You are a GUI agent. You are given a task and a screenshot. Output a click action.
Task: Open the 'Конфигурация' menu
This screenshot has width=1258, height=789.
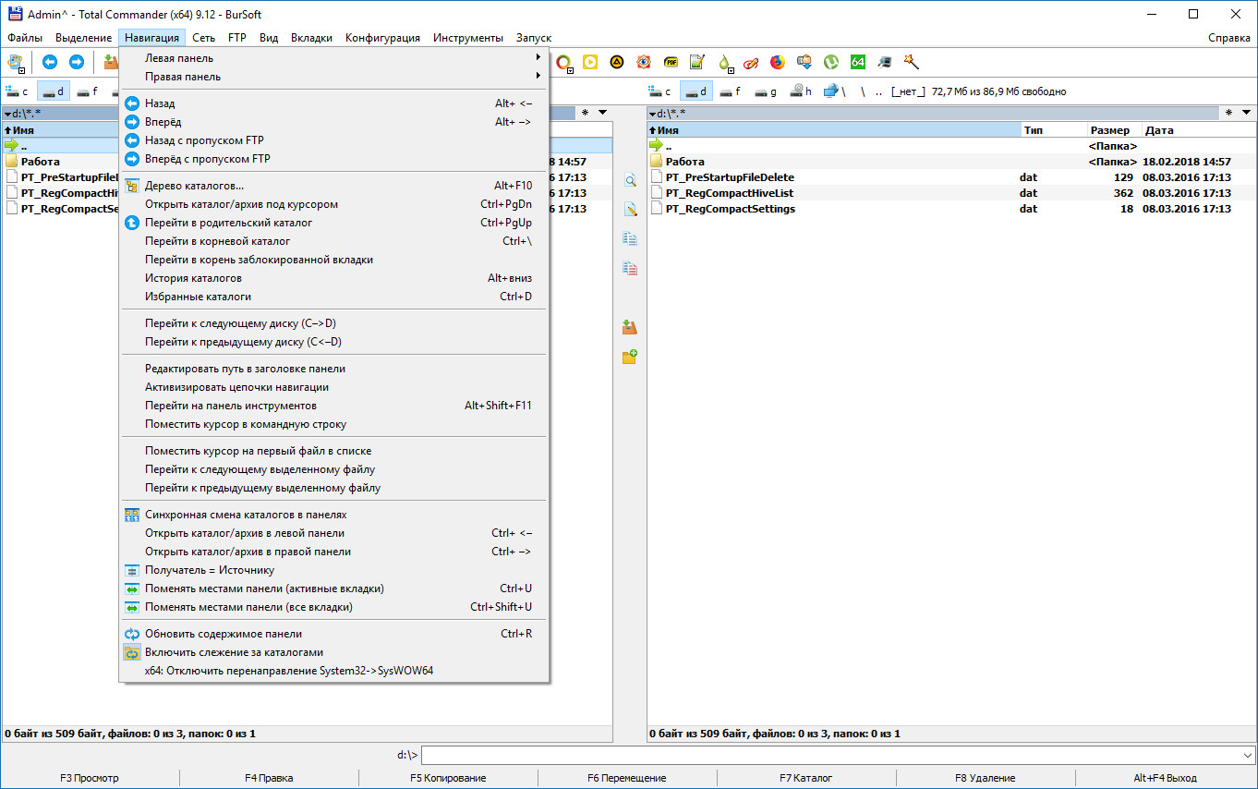pyautogui.click(x=382, y=38)
